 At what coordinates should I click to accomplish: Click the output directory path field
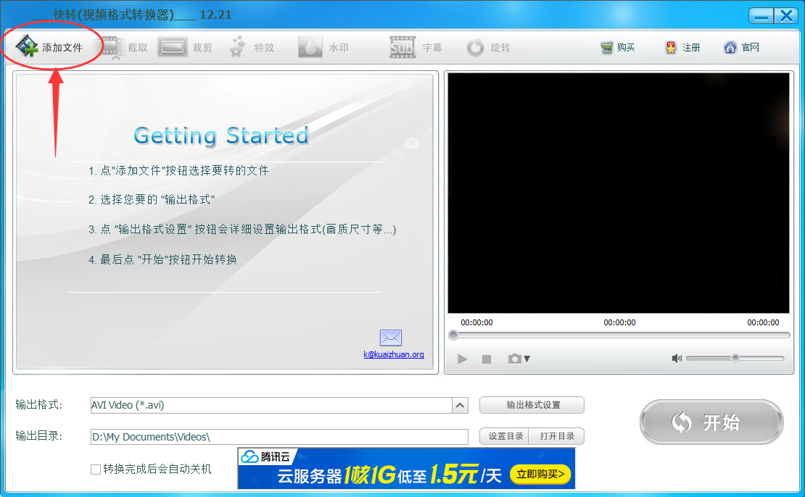279,436
